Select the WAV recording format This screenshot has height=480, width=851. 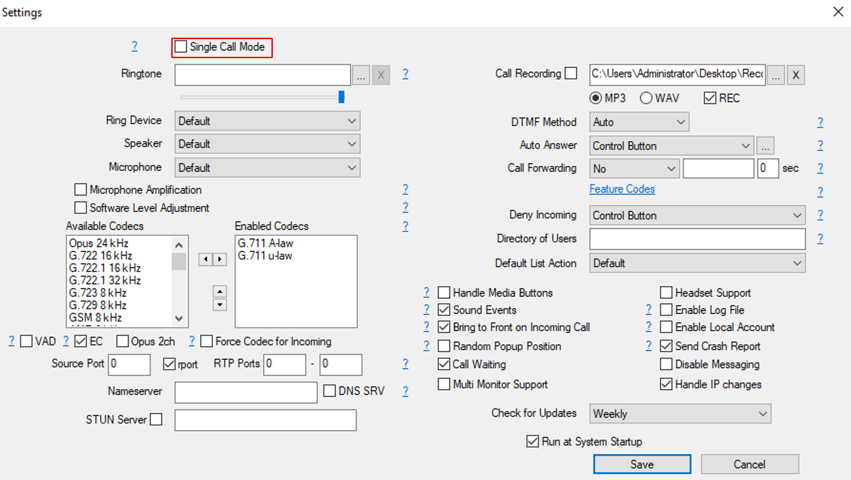[646, 98]
